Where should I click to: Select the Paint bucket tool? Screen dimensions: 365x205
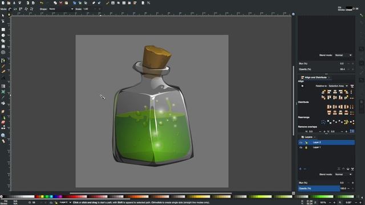pos(3,103)
